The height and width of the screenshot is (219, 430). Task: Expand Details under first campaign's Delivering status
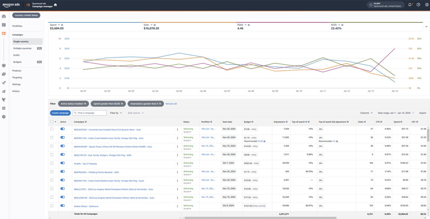coord(187,132)
